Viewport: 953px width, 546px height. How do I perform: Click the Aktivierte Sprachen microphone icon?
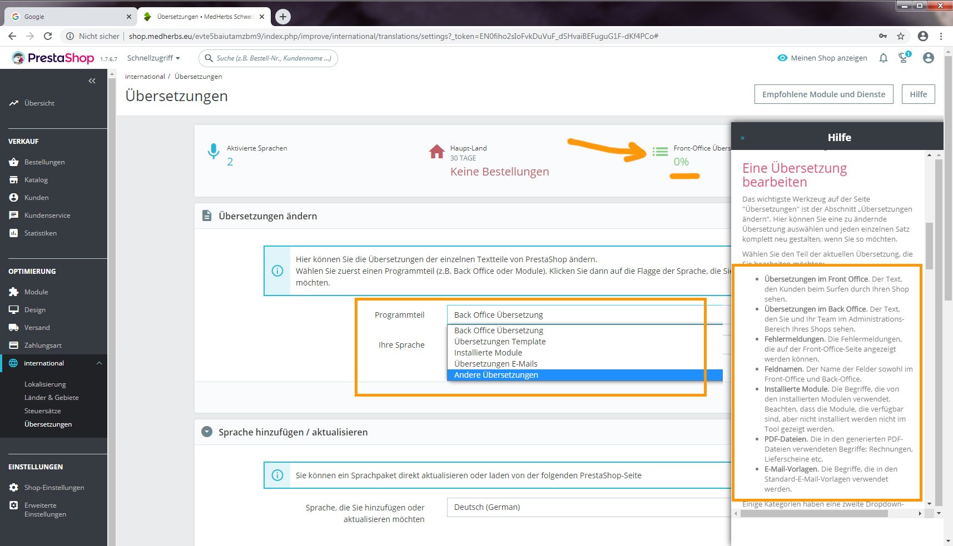213,151
